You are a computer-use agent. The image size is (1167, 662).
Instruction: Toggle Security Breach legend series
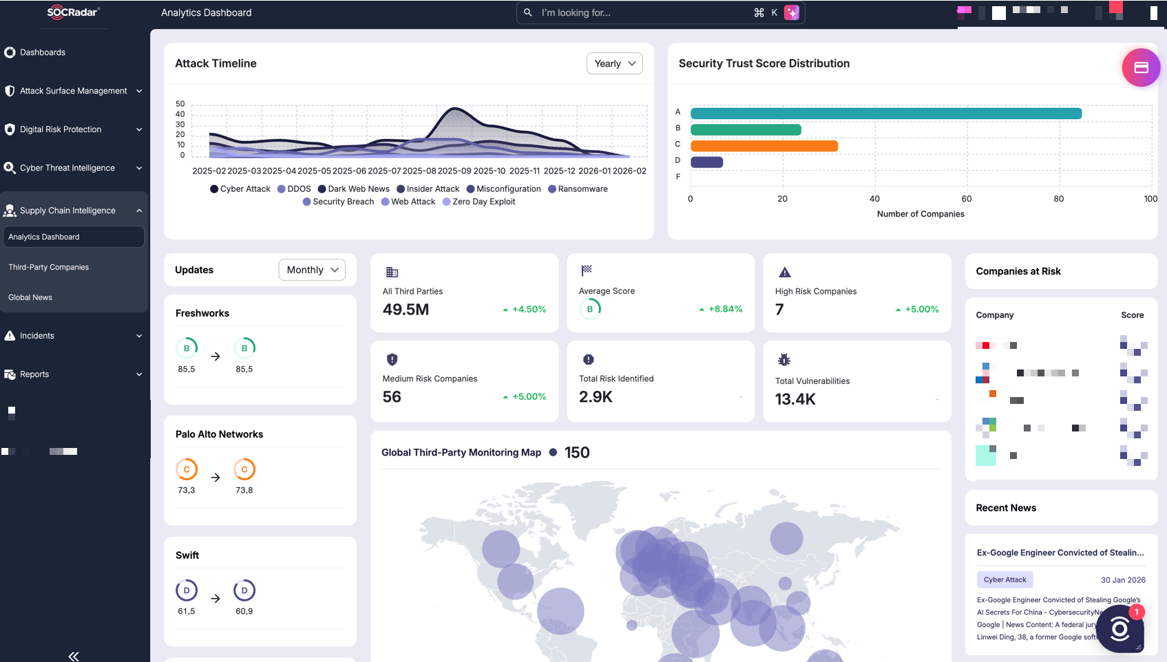[338, 202]
